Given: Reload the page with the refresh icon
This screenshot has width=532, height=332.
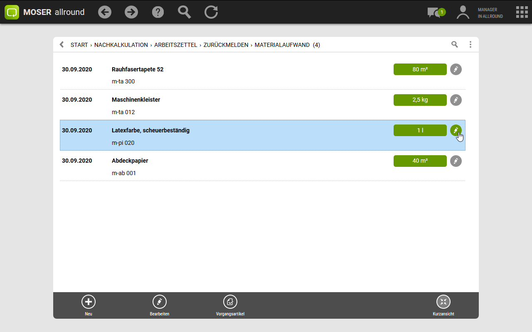Looking at the screenshot, I should pos(211,12).
